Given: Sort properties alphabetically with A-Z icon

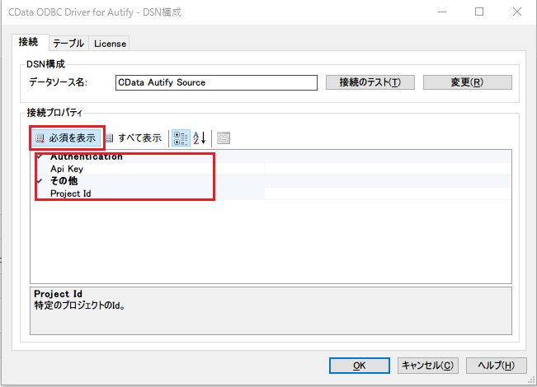Looking at the screenshot, I should coord(200,138).
